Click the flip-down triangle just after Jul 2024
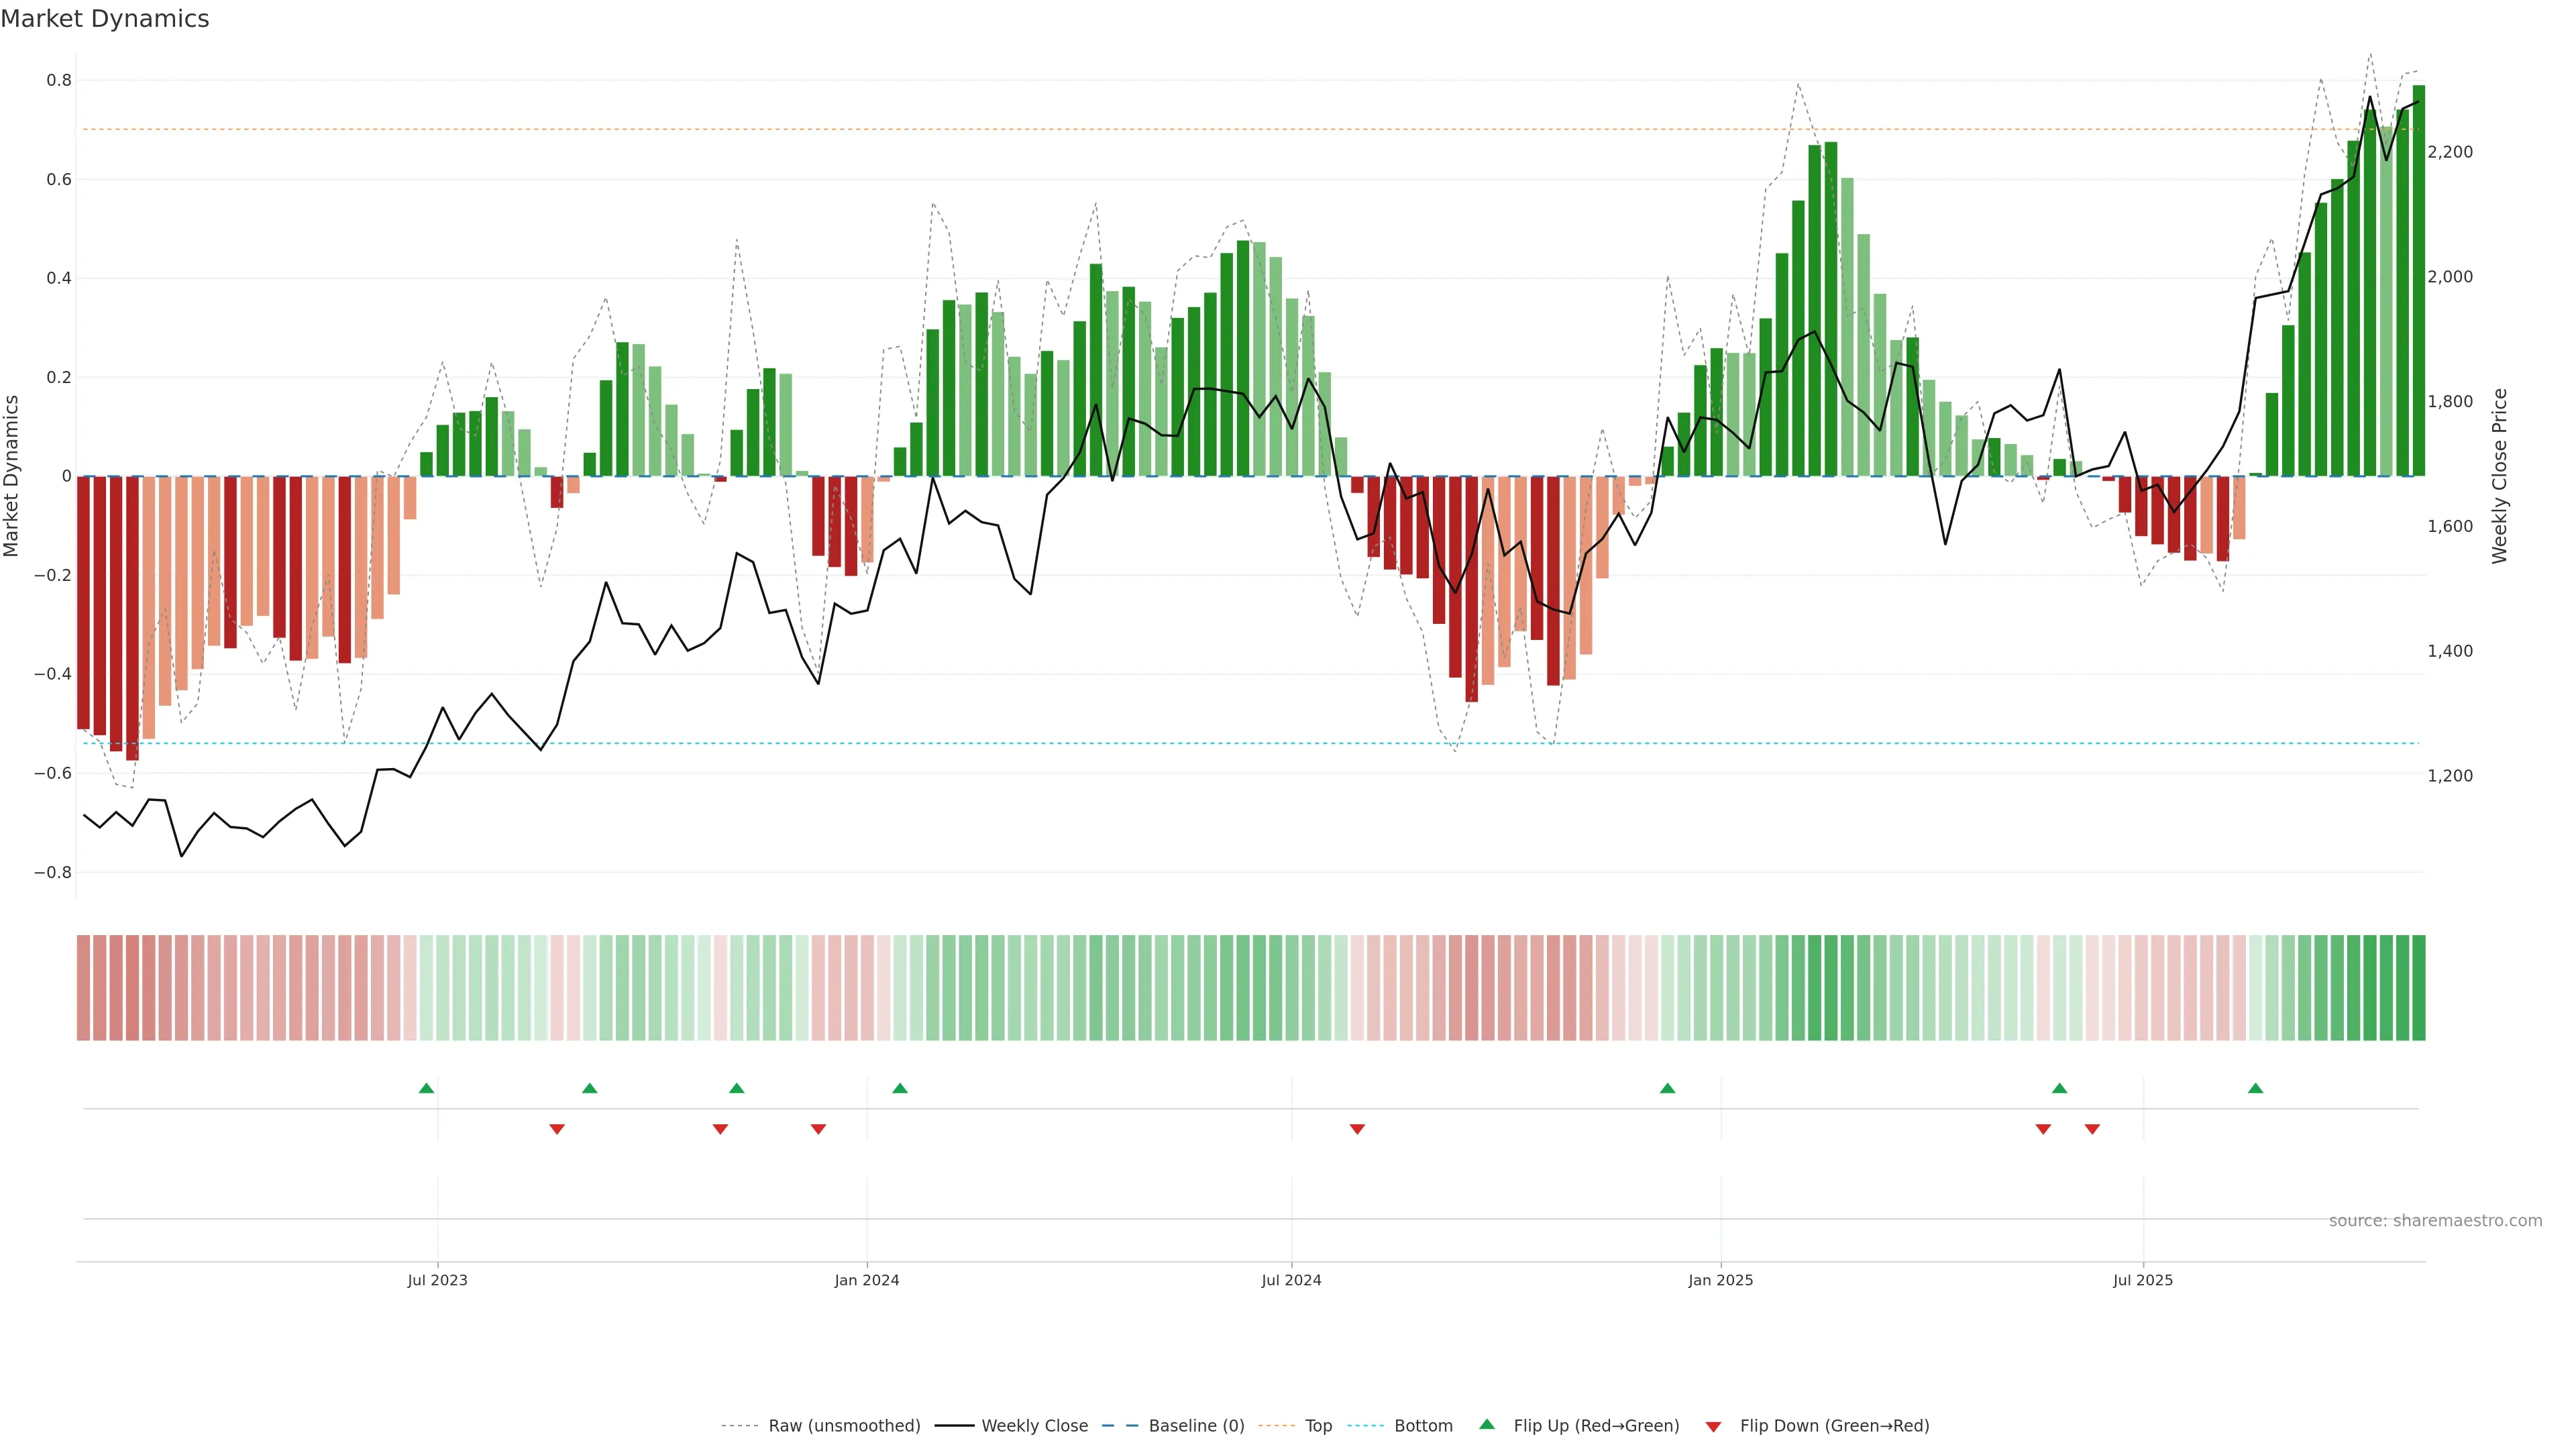This screenshot has height=1449, width=2576. coord(1357,1129)
